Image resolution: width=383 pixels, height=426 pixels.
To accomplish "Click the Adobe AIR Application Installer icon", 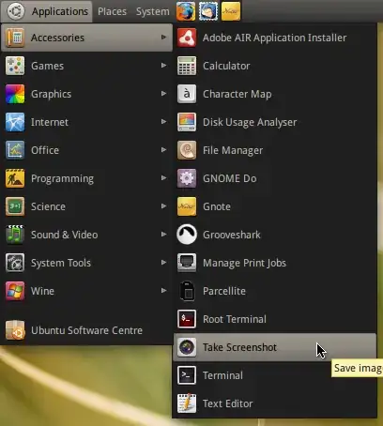I will click(187, 38).
